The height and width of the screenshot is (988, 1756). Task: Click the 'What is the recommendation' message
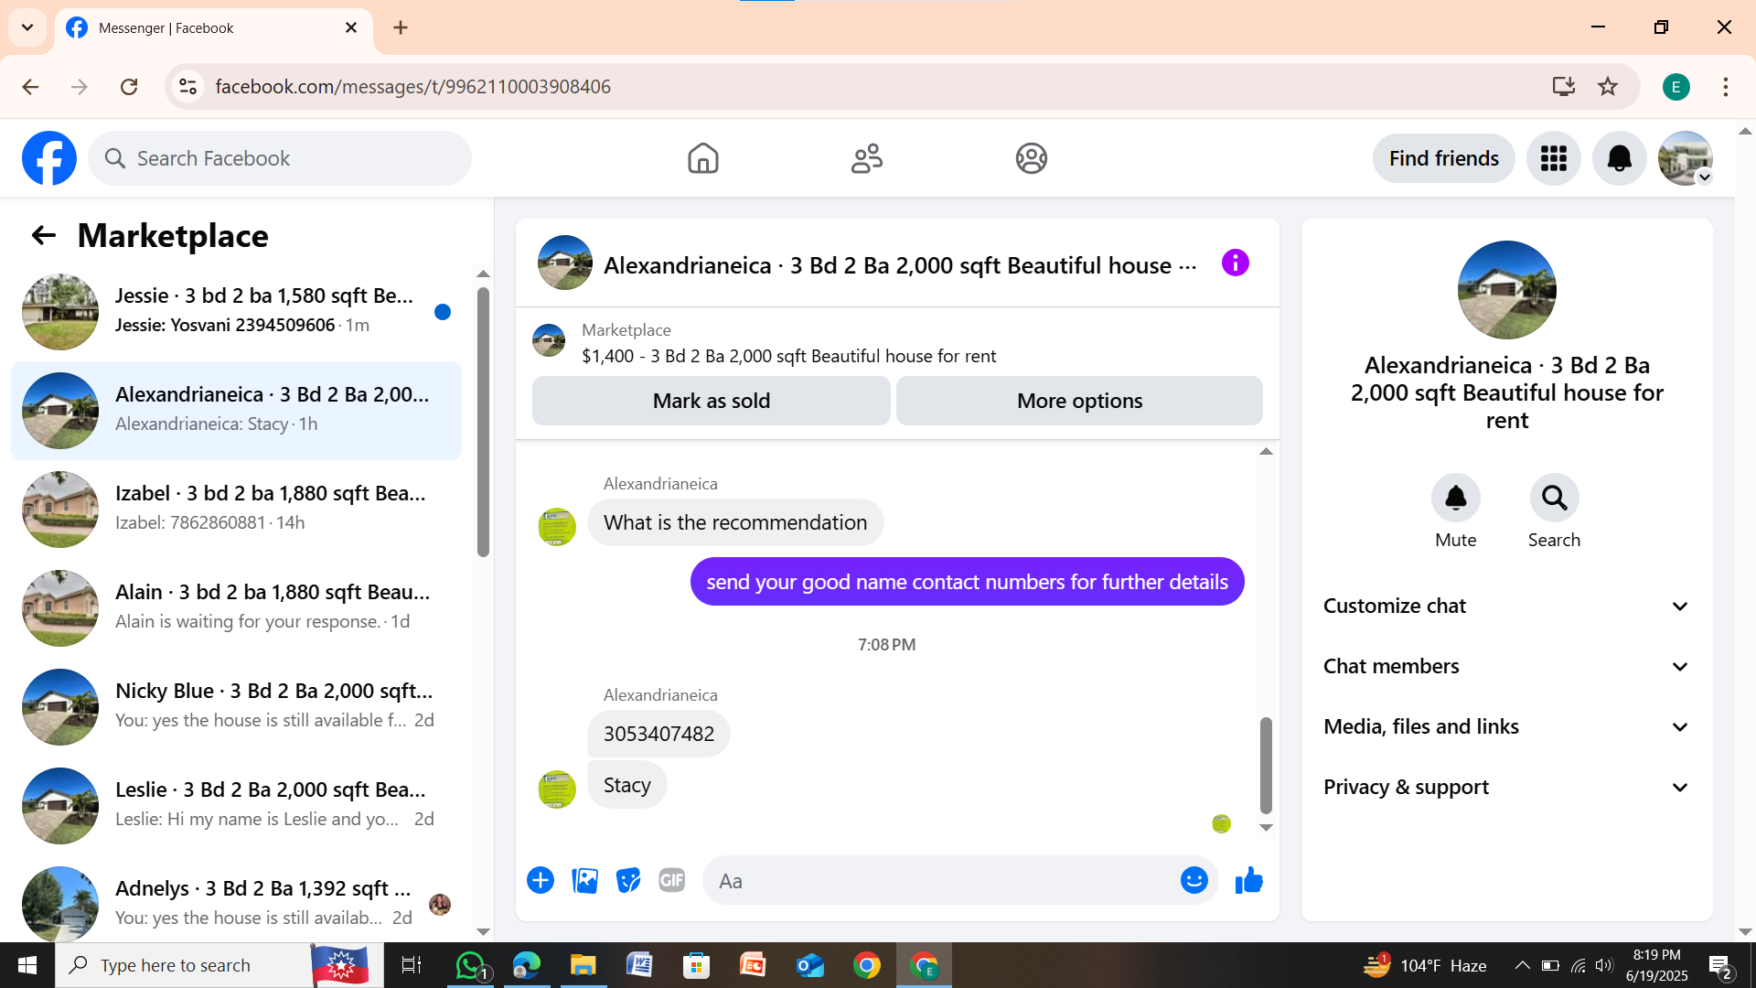point(735,522)
